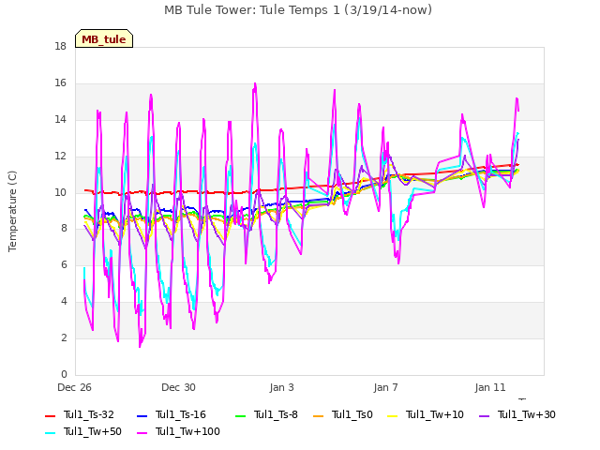Click the chart title text
Image resolution: width=600 pixels, height=450 pixels.
point(298,10)
